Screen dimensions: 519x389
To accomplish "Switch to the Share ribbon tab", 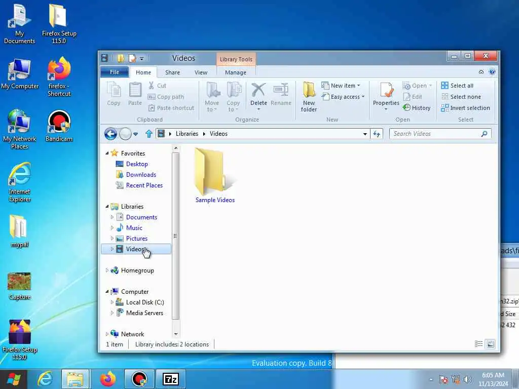I will tap(172, 72).
